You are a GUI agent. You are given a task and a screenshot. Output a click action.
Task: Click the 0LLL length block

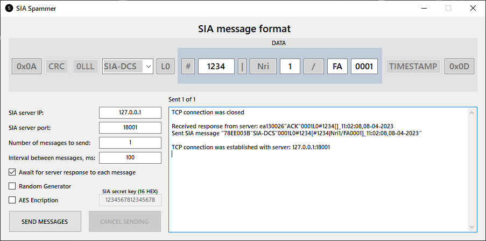pos(86,67)
